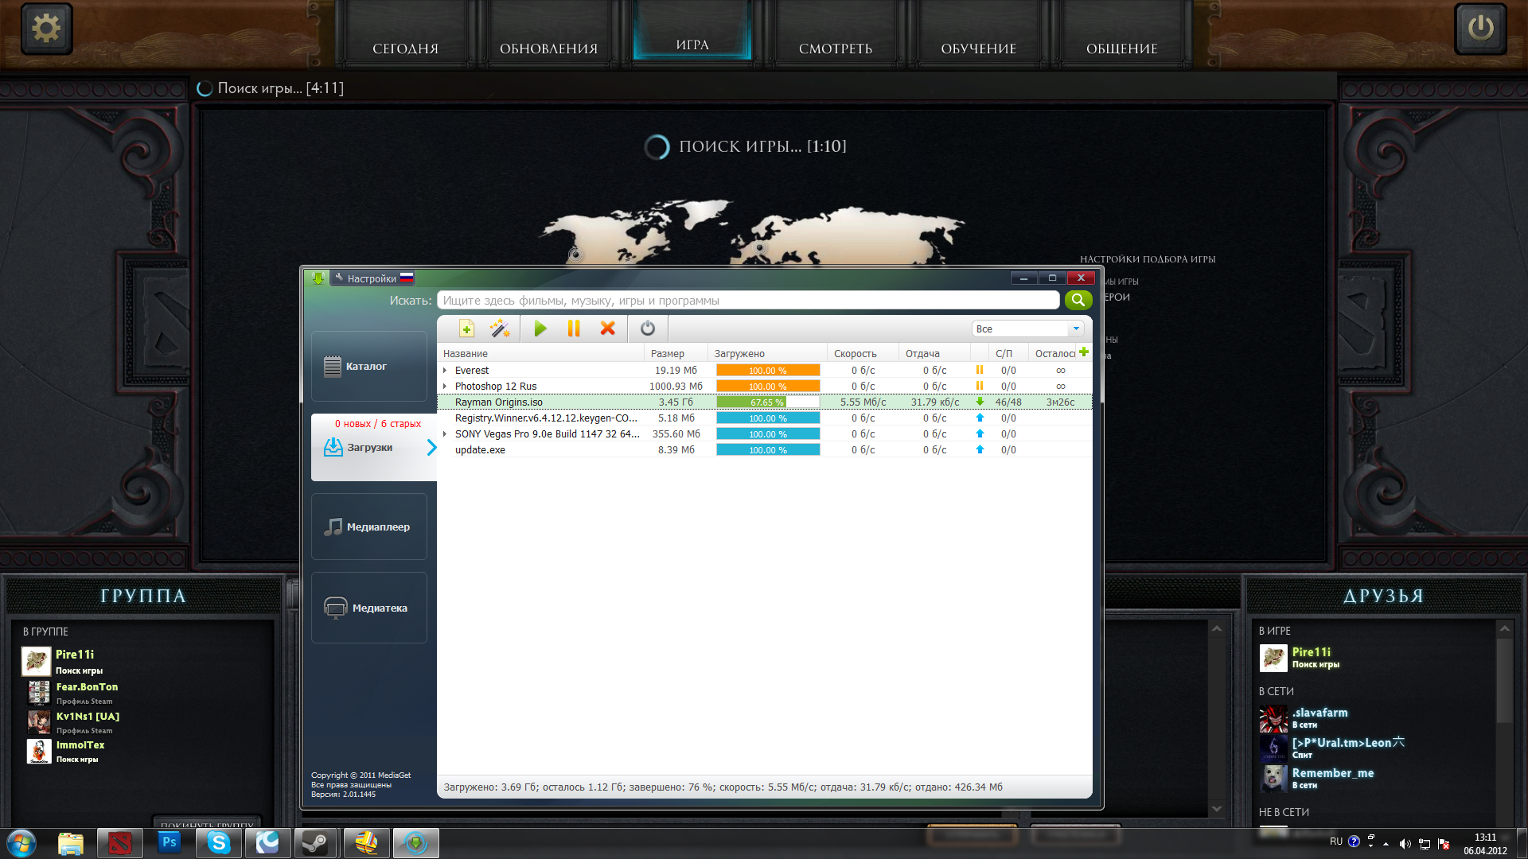
Task: Switch to ОБЩЕНИЕ tab in Dota
Action: point(1122,49)
